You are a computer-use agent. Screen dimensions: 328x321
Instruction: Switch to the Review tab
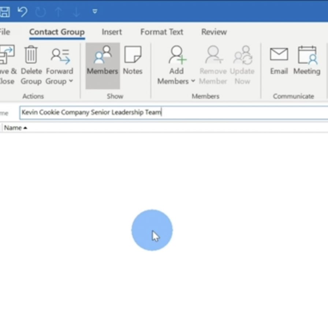tap(214, 32)
